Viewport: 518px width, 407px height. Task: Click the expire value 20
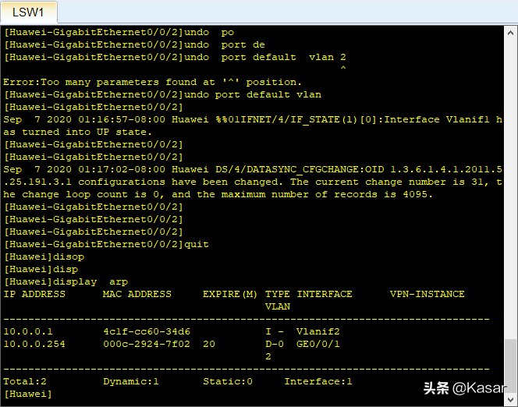209,344
